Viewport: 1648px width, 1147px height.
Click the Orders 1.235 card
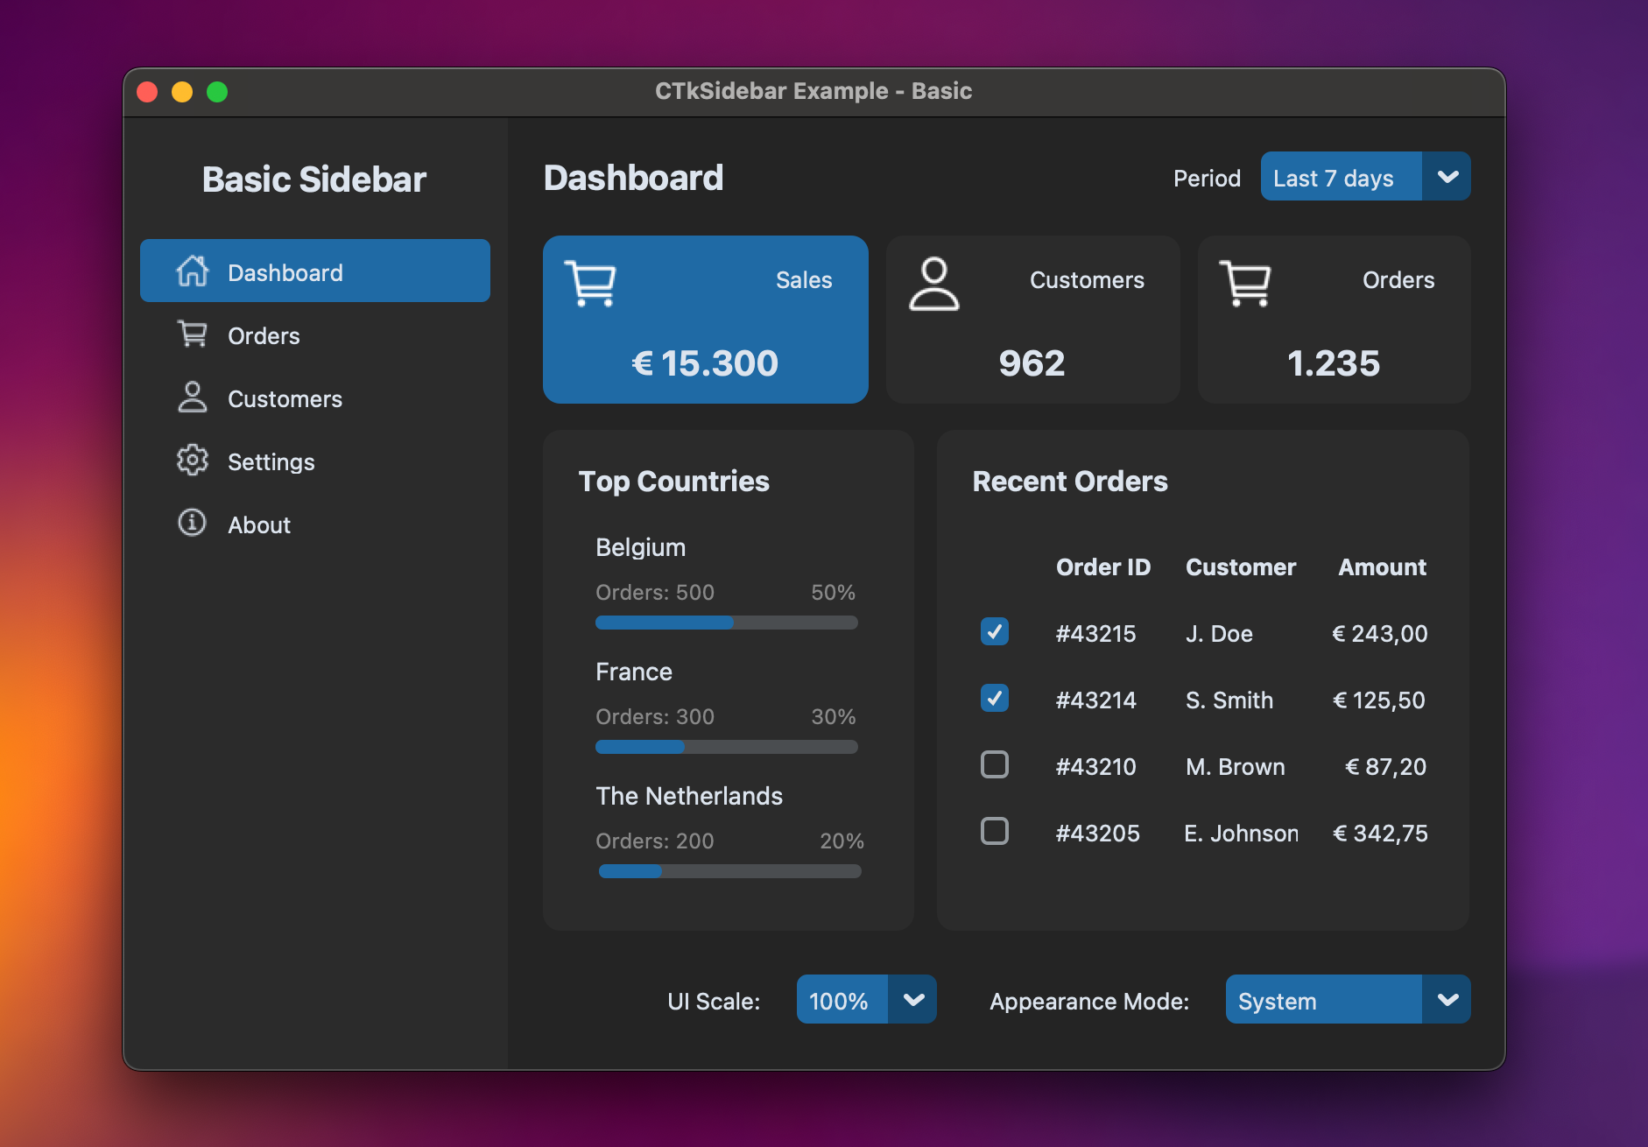click(x=1335, y=320)
